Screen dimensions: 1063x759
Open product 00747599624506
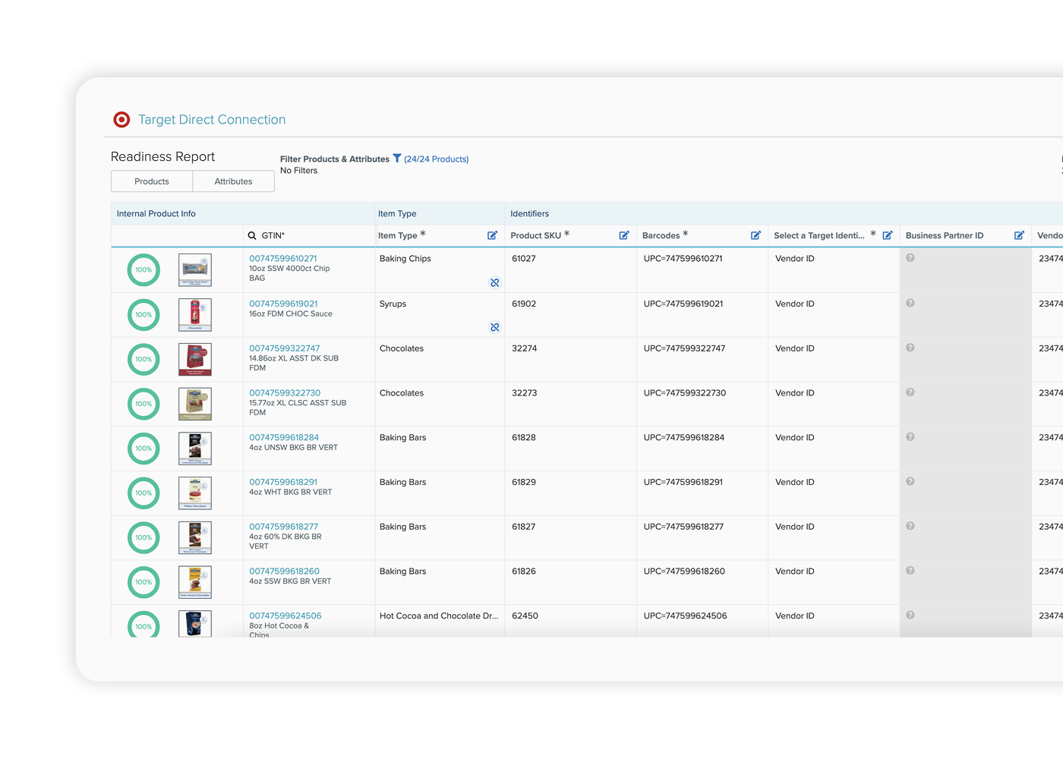(285, 616)
